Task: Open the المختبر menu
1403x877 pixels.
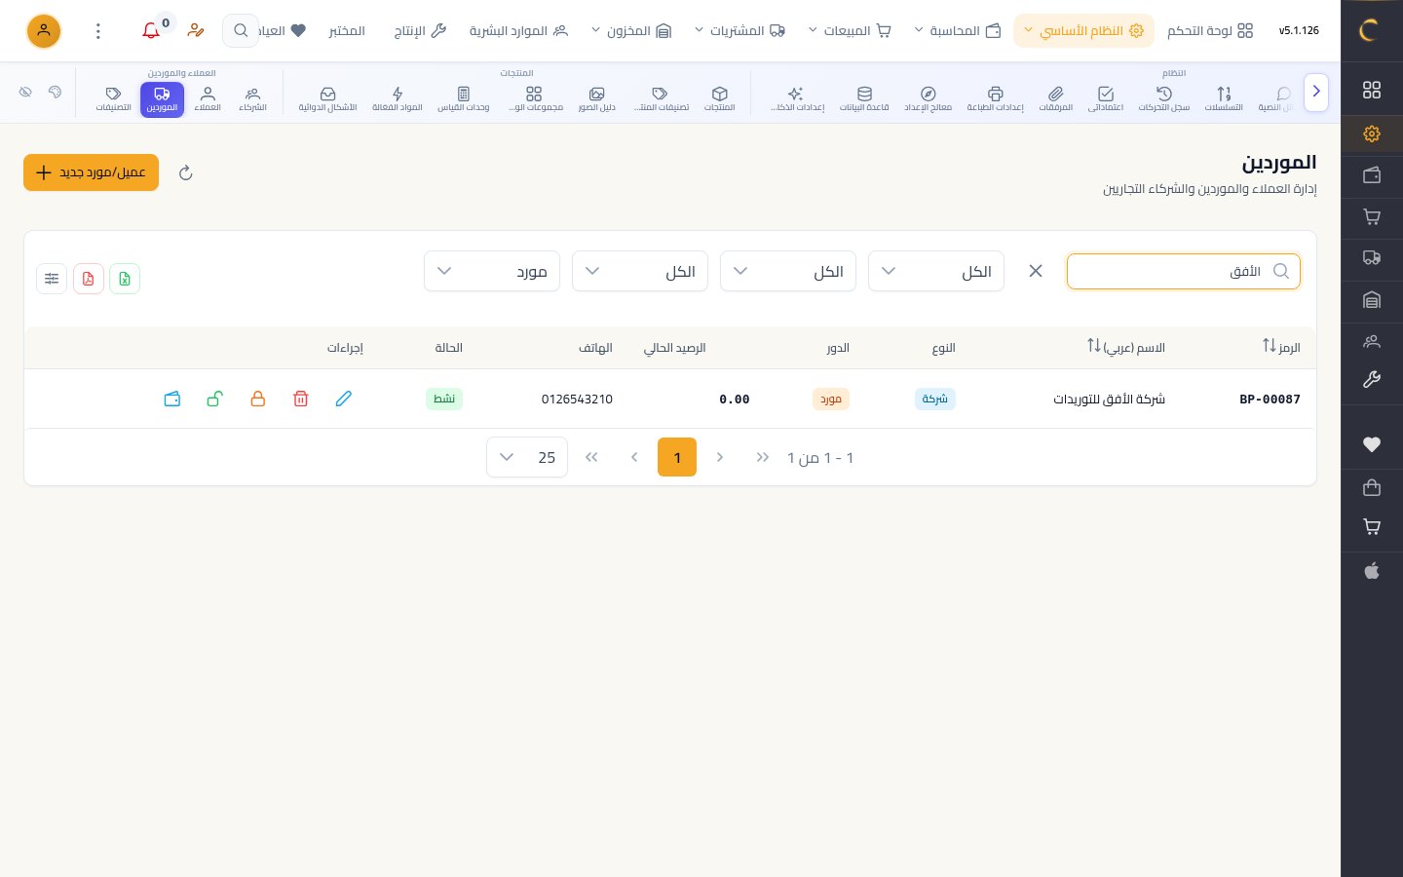Action: pyautogui.click(x=347, y=31)
